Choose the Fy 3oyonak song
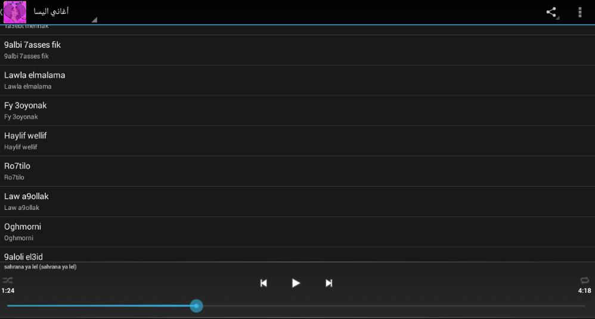The image size is (595, 319). pos(297,111)
